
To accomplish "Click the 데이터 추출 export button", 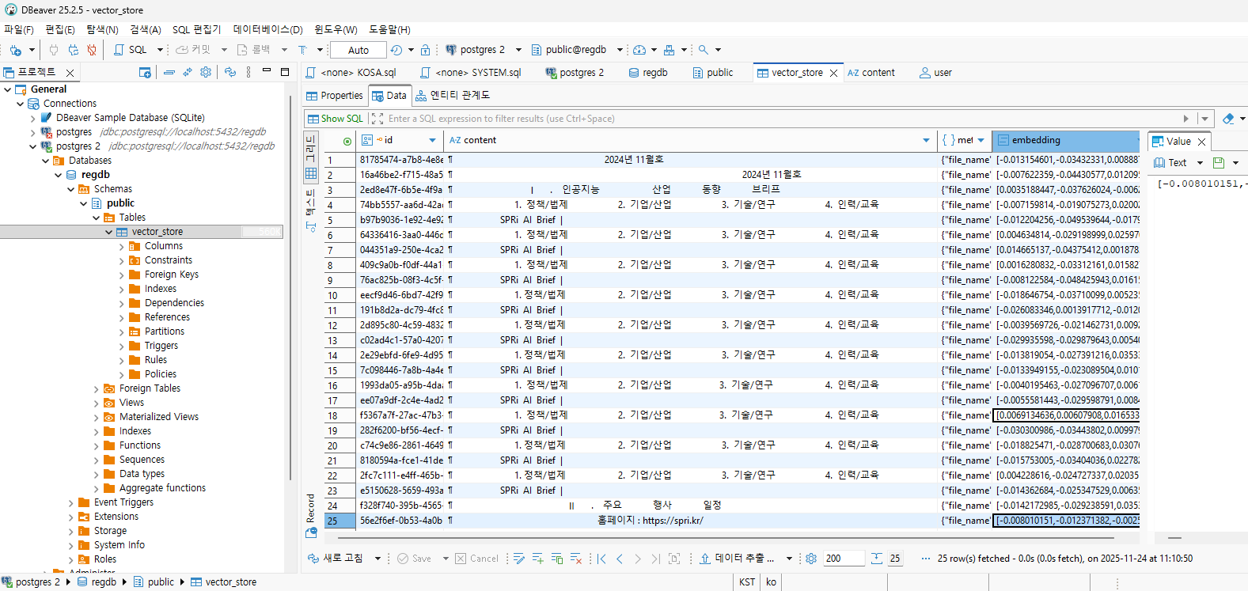I will pyautogui.click(x=738, y=559).
